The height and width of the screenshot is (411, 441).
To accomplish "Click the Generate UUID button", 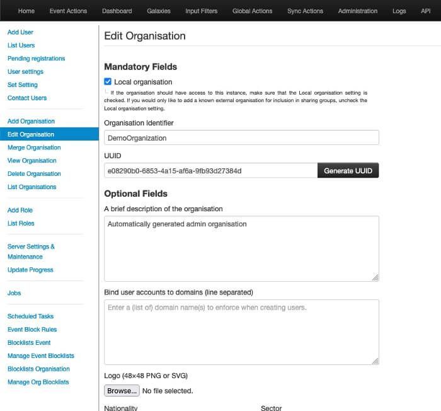I will (348, 171).
